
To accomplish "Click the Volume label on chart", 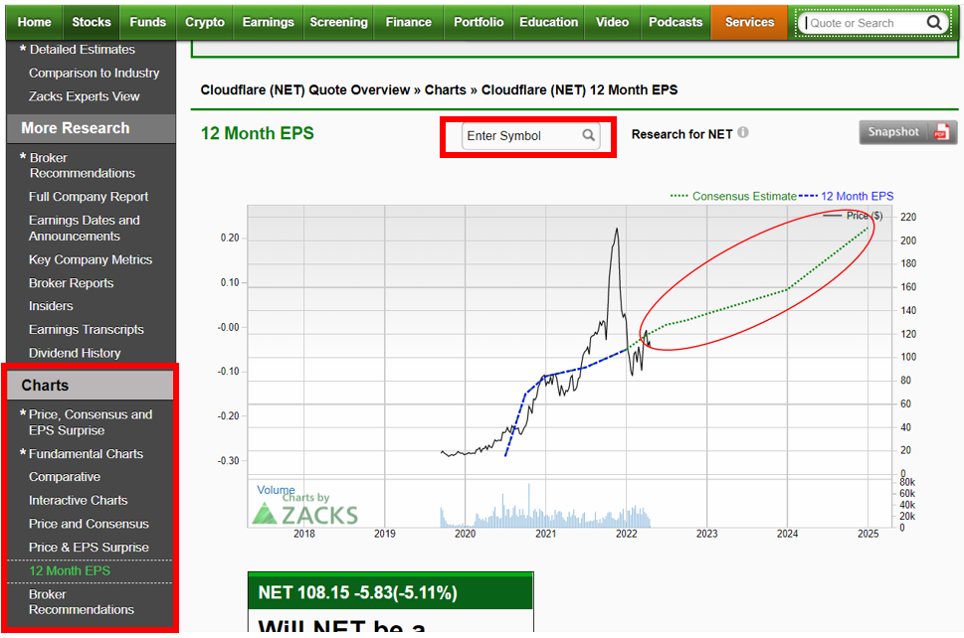I will [276, 490].
